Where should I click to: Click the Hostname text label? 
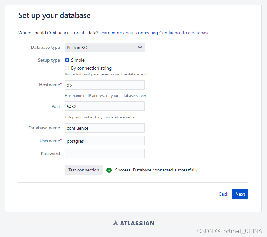[49, 85]
